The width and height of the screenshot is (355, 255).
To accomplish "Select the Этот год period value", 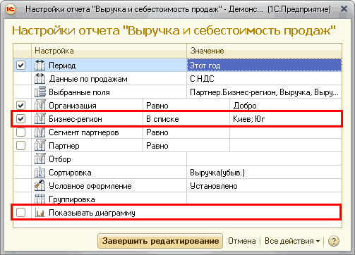I will (x=264, y=65).
